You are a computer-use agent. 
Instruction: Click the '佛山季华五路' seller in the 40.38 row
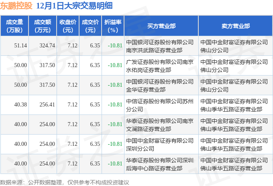[234, 105]
